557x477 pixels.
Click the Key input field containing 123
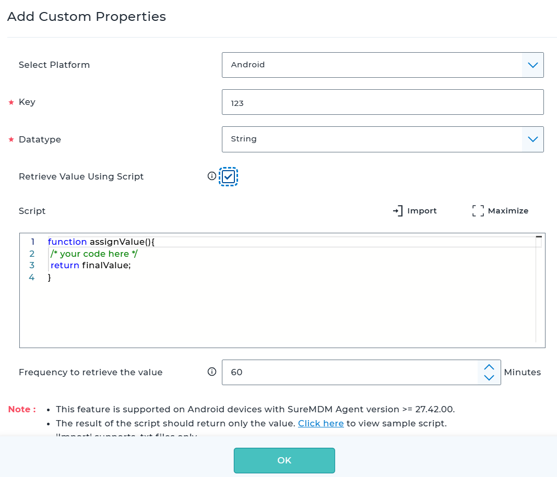(382, 103)
